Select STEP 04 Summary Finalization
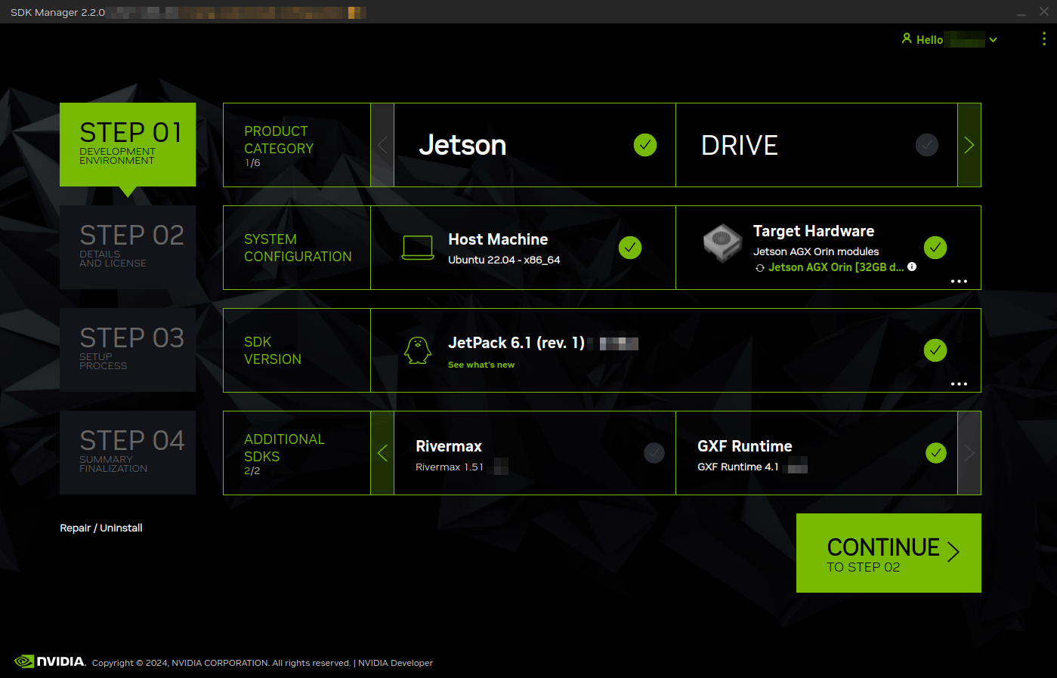The height and width of the screenshot is (678, 1057). pyautogui.click(x=128, y=452)
